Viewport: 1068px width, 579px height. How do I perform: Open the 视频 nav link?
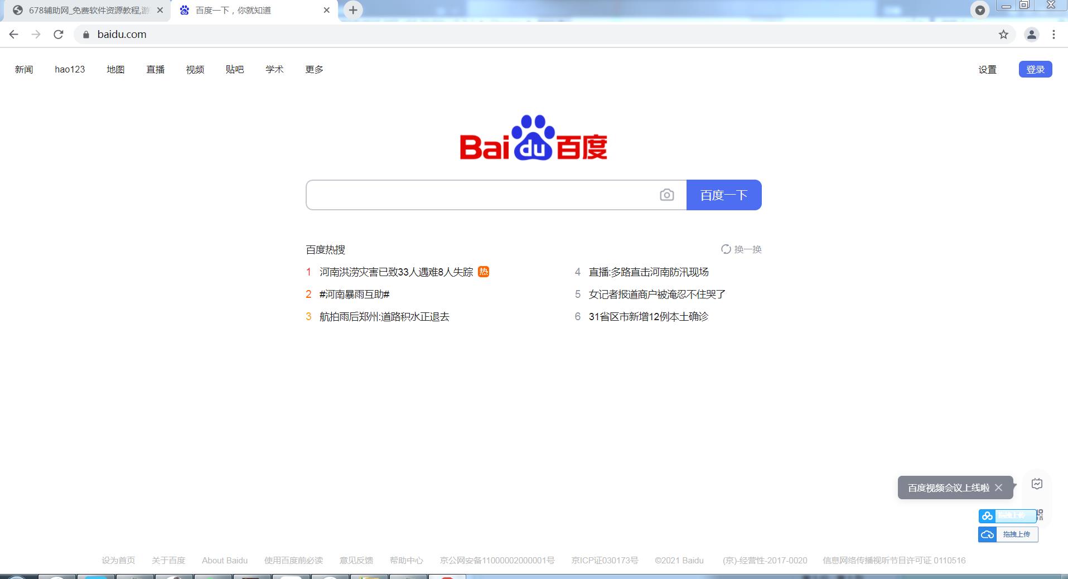coord(195,69)
